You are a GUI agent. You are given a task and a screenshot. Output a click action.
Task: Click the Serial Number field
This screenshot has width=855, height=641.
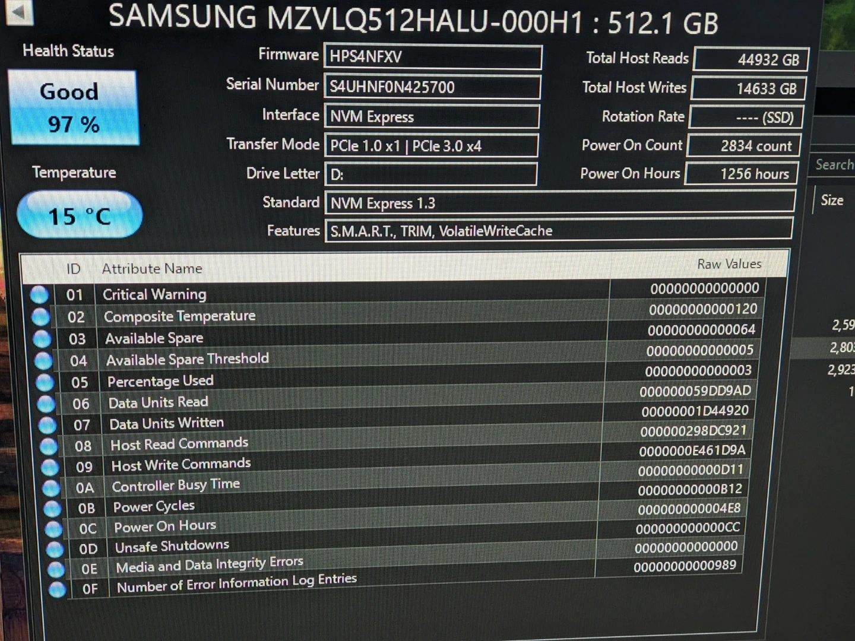[432, 87]
